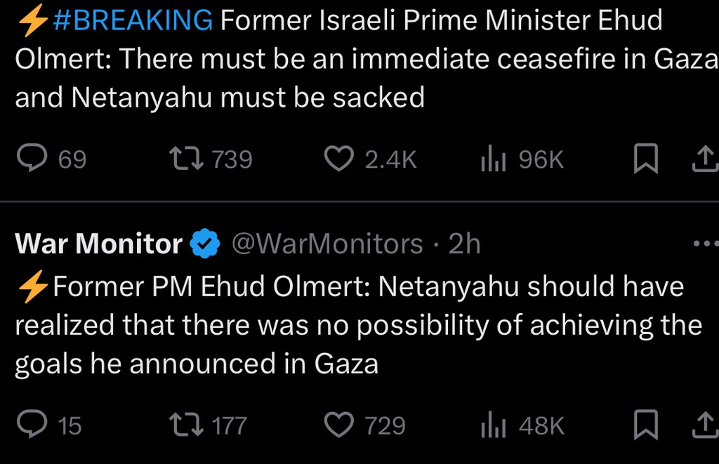Like War Monitor's tweet with 729 likes
Image resolution: width=719 pixels, height=464 pixels.
[339, 425]
